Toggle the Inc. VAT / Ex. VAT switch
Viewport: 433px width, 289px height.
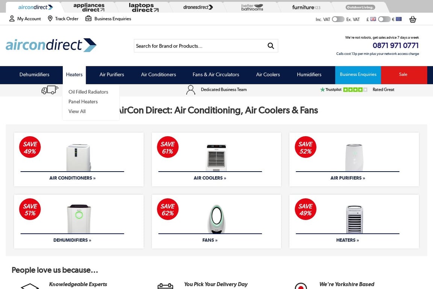338,19
